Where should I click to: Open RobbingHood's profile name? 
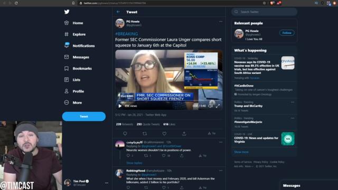136,170
